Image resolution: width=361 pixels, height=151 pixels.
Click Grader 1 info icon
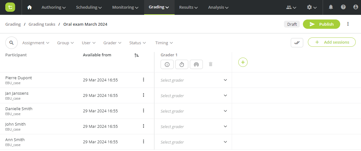click(167, 64)
